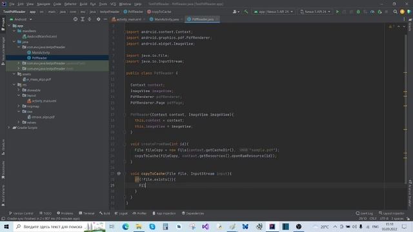Click the gutter icon beside copyToCache method
The height and width of the screenshot is (232, 413).
pyautogui.click(x=119, y=173)
